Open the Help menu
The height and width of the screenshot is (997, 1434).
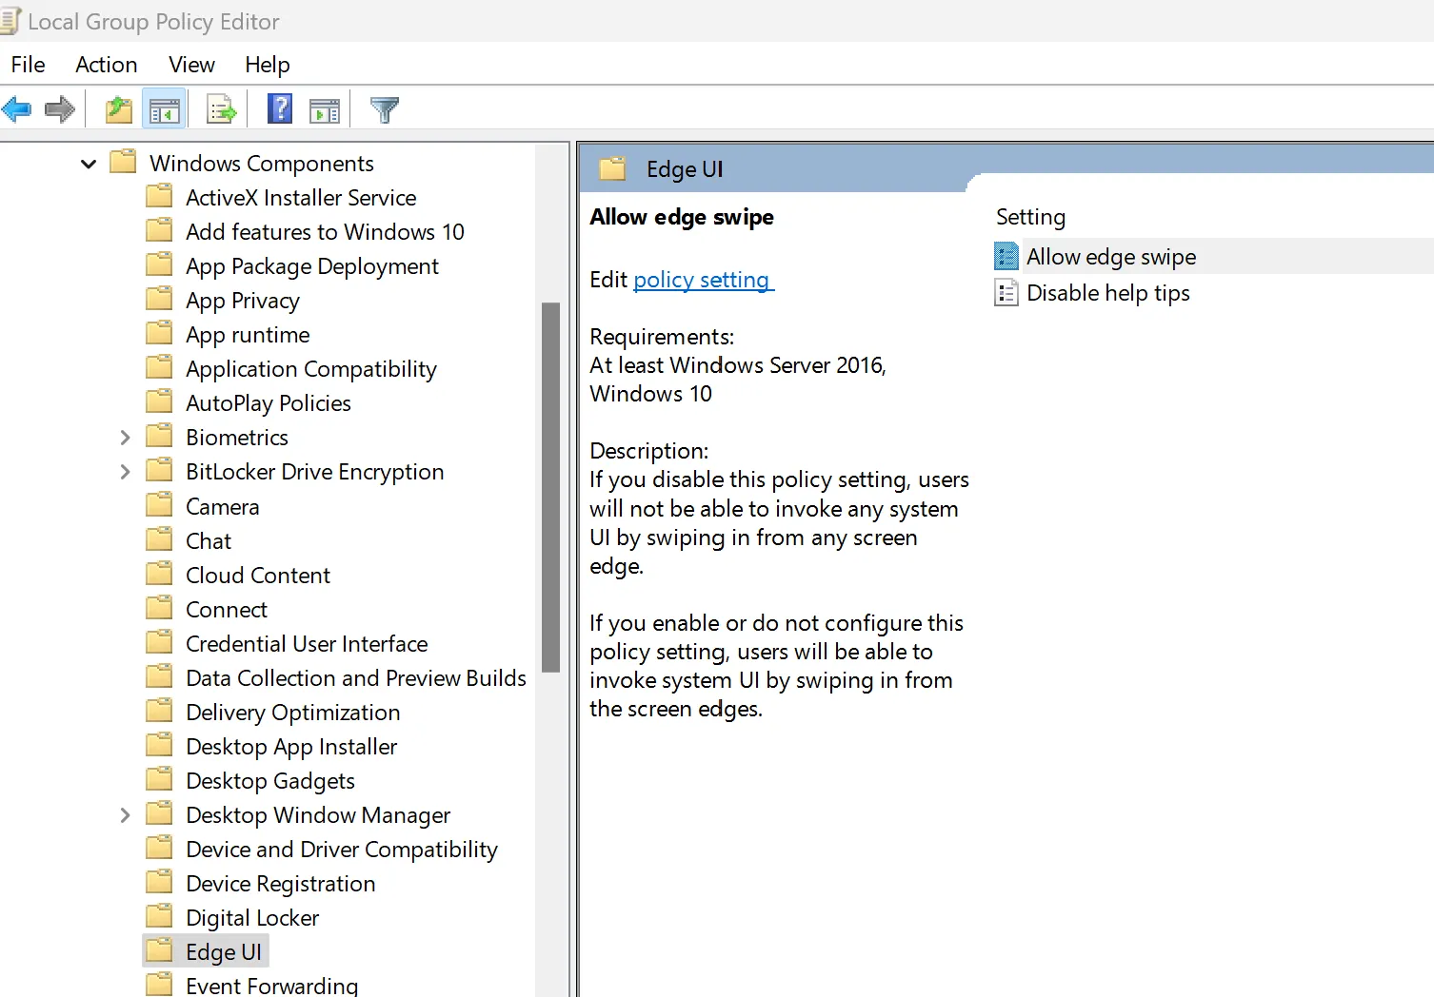[267, 64]
